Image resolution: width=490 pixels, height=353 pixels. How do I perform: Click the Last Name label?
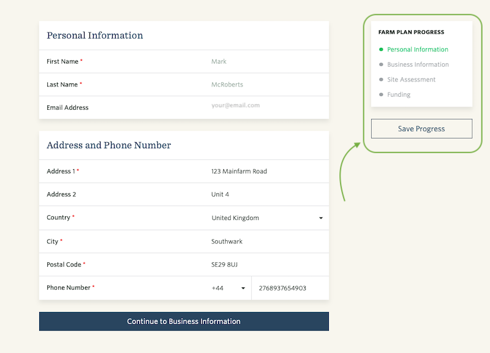[62, 85]
